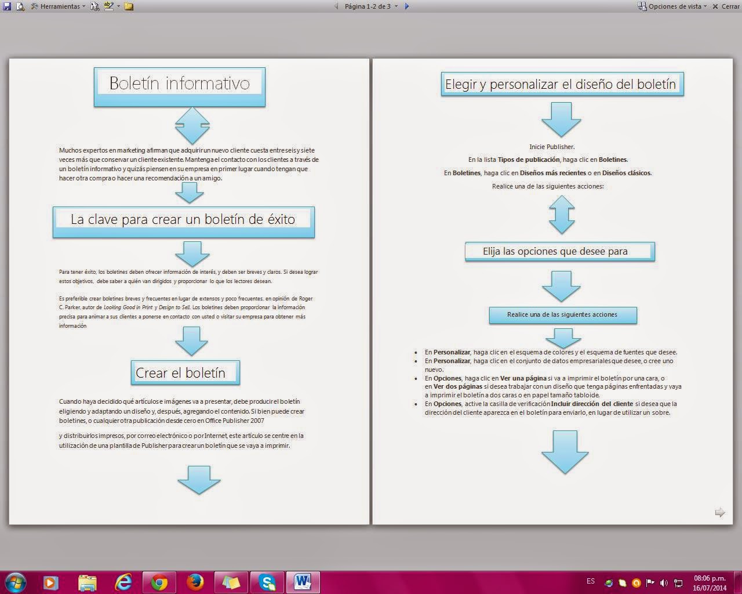Click the Show Desktop strip beside the clock

click(737, 582)
